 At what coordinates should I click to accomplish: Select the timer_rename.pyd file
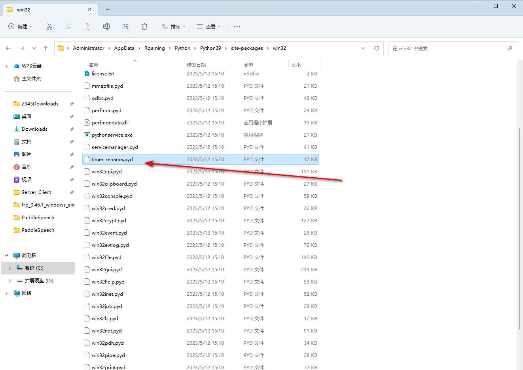pyautogui.click(x=201, y=160)
